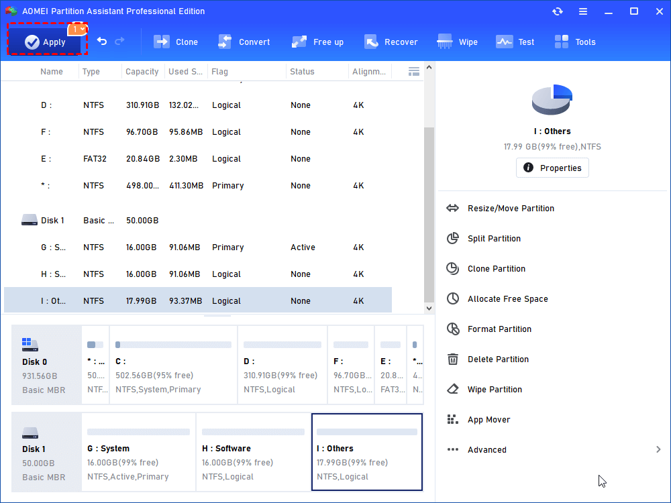The image size is (671, 503).
Task: Select the first 50 NTFS block on Disk 0
Action: tap(95, 365)
